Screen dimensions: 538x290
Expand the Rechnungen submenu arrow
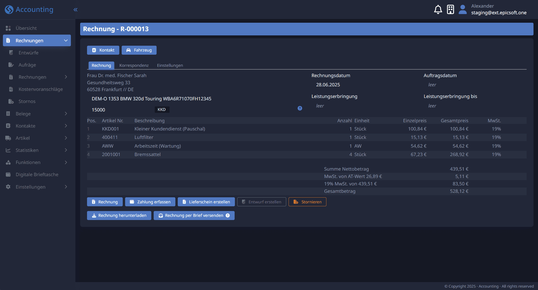point(66,77)
